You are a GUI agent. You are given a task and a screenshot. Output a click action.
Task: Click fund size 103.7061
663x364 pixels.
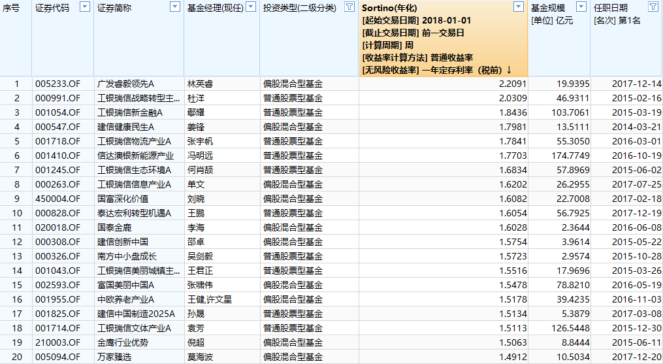[x=570, y=112]
